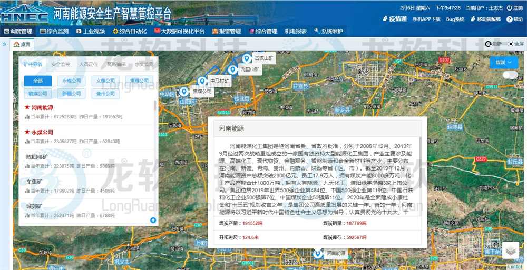Select the 永煤公司 filter option
Image resolution: width=527 pixels, height=270 pixels.
(x=71, y=81)
